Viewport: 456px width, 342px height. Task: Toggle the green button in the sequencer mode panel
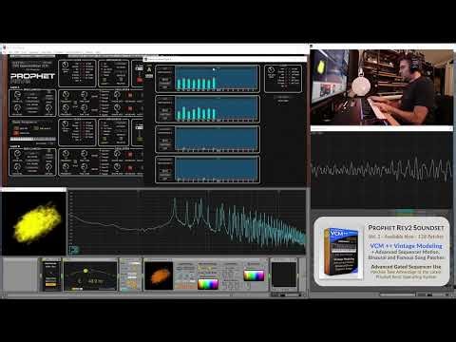(x=36, y=128)
